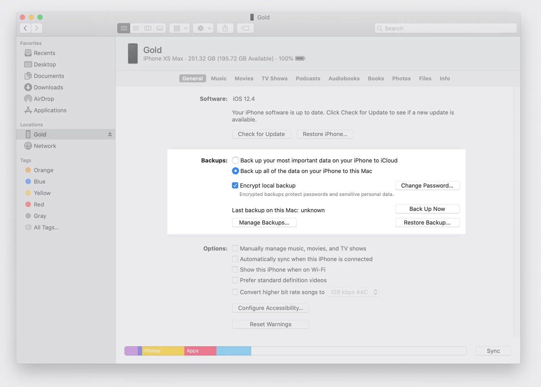Click the Restore Backup button
541x387 pixels.
[427, 223]
